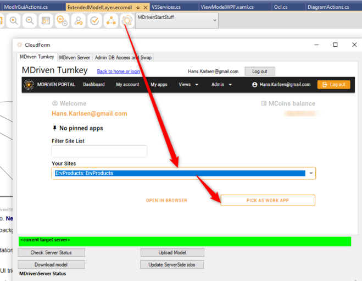Switch to ViewModelWPF.xaml.cs tab

[227, 7]
